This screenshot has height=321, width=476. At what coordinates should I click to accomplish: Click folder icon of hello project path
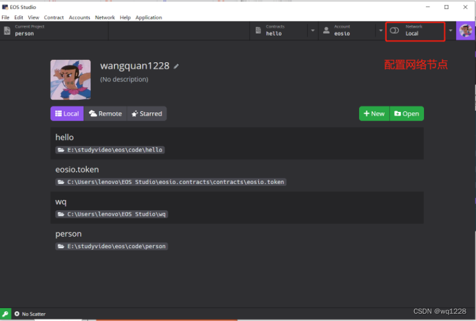coord(61,150)
